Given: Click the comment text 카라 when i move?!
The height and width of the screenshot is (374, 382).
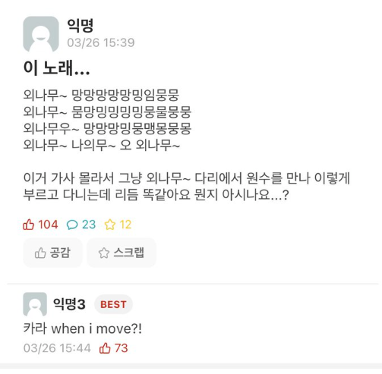Looking at the screenshot, I should coord(83,328).
